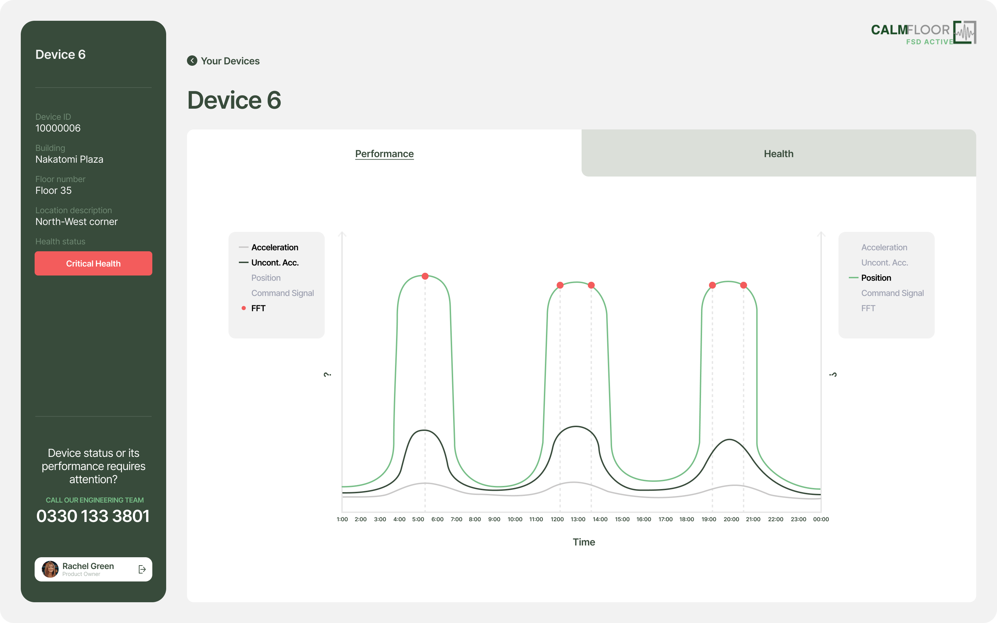Viewport: 997px width, 623px height.
Task: Enable Uncont. Acc. in the right legend
Action: click(x=884, y=262)
